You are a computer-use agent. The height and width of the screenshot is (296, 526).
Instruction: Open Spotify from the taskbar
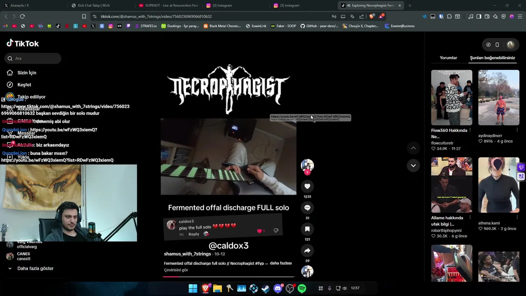[x=302, y=289]
